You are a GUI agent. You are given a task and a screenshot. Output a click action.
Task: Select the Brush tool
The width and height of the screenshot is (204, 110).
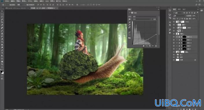(x=2, y=31)
